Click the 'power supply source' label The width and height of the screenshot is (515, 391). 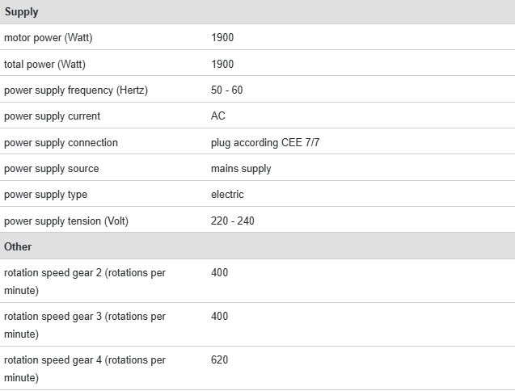[x=51, y=168]
